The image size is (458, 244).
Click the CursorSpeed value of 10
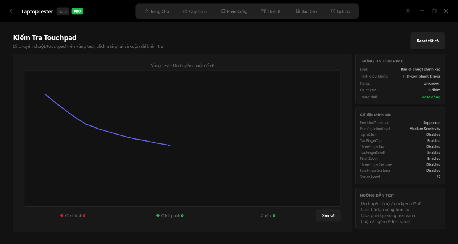pos(439,176)
